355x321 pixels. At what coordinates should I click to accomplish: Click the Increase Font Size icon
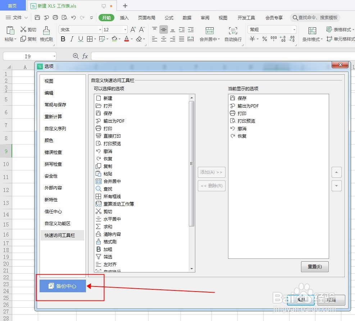point(133,29)
